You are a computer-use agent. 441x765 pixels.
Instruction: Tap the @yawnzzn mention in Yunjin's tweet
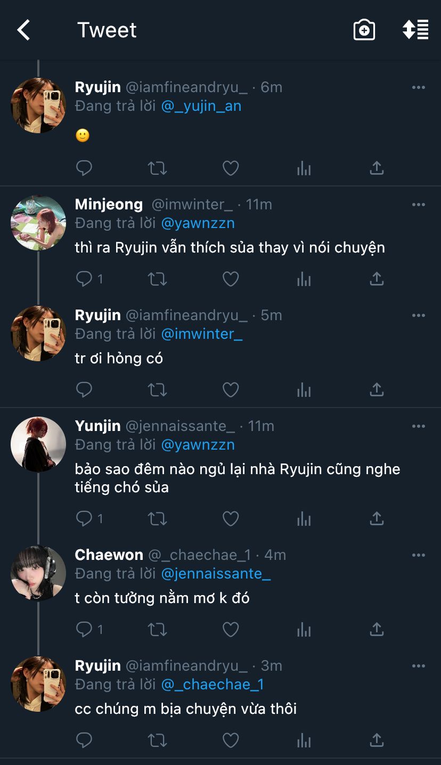pos(198,445)
